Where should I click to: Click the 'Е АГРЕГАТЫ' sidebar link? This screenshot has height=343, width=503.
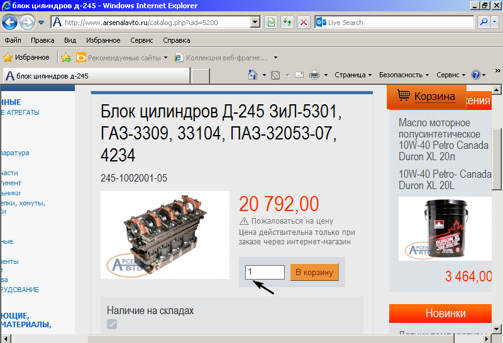click(x=20, y=112)
